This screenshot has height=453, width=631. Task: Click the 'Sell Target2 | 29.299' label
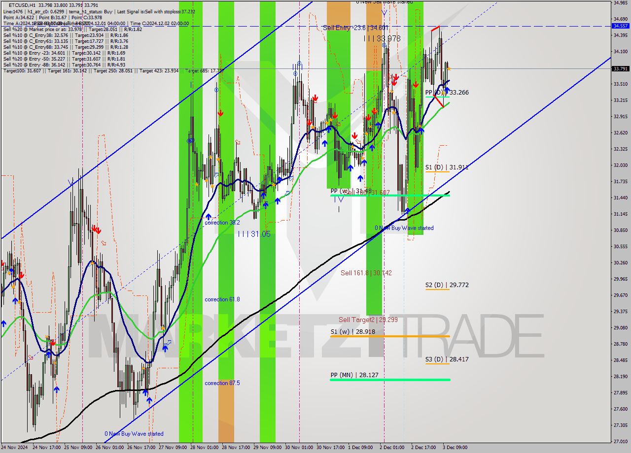click(368, 320)
